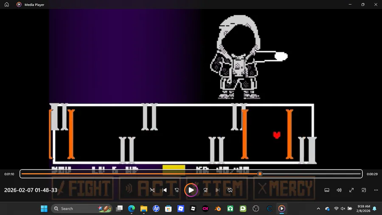Open Windows Start menu
The image size is (382, 215).
click(x=44, y=209)
